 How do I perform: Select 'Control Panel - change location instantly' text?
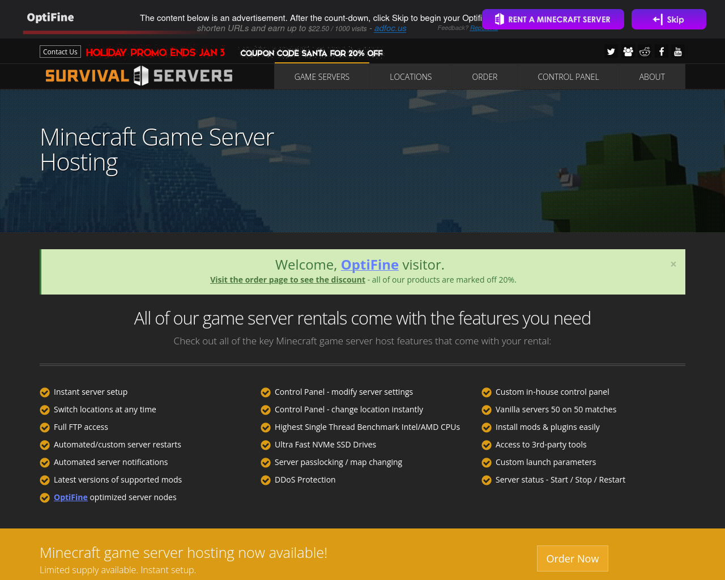pyautogui.click(x=349, y=410)
